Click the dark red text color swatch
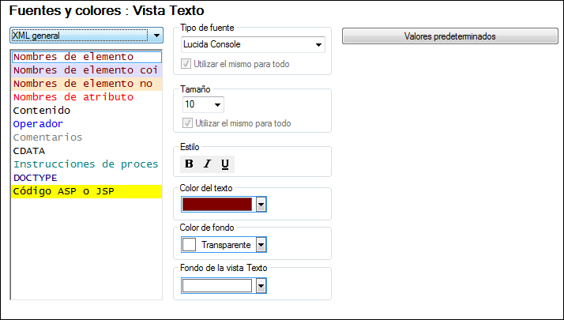 tap(217, 205)
